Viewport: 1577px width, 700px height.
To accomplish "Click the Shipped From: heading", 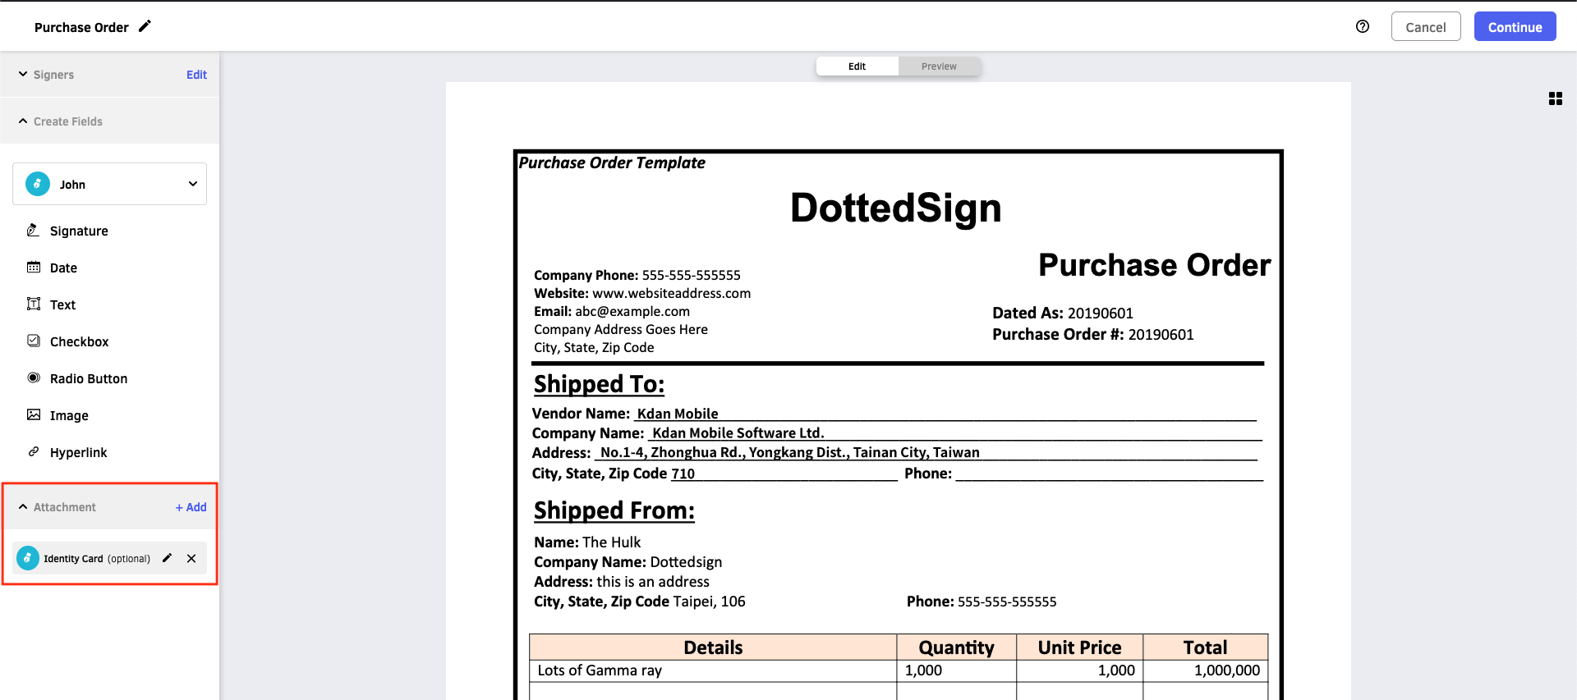I will 614,510.
